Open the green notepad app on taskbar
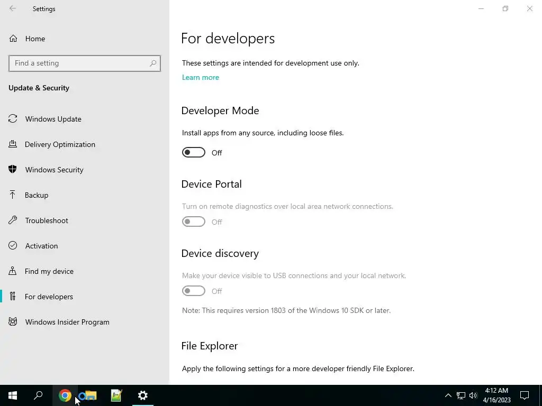542x406 pixels. pyautogui.click(x=116, y=395)
